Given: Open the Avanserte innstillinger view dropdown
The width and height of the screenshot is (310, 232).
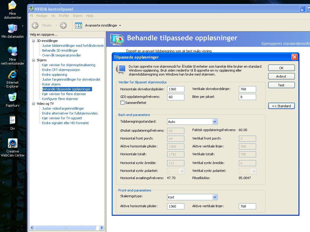Looking at the screenshot, I should [120, 25].
